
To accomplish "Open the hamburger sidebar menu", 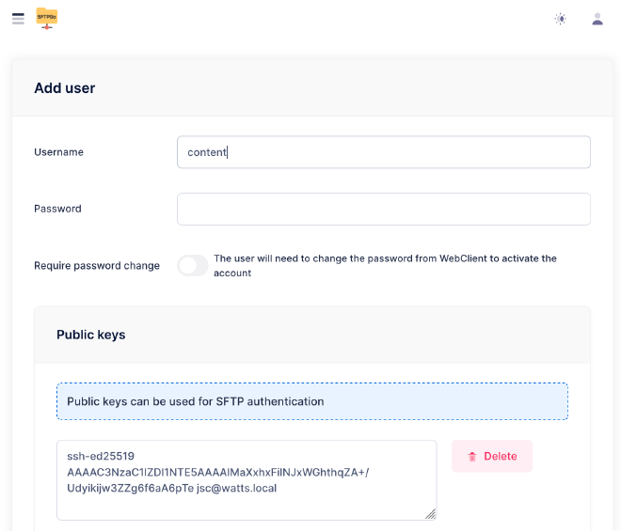I will (x=18, y=19).
